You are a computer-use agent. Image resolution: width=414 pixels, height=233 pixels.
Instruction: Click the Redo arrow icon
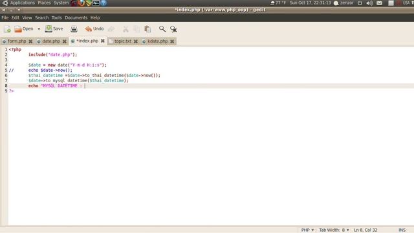[x=111, y=29]
